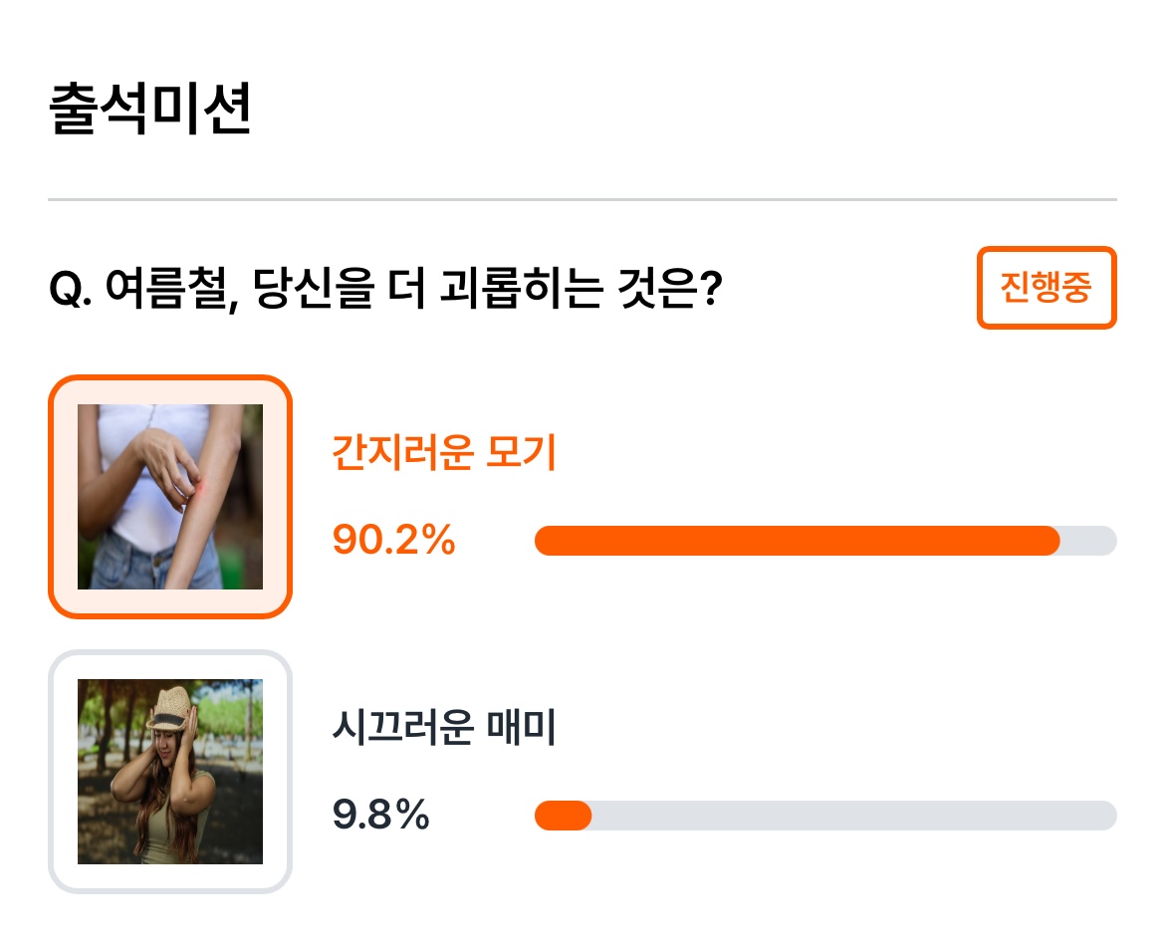This screenshot has height=943, width=1165.
Task: Click the 90.2% vote percentage
Action: click(x=393, y=541)
